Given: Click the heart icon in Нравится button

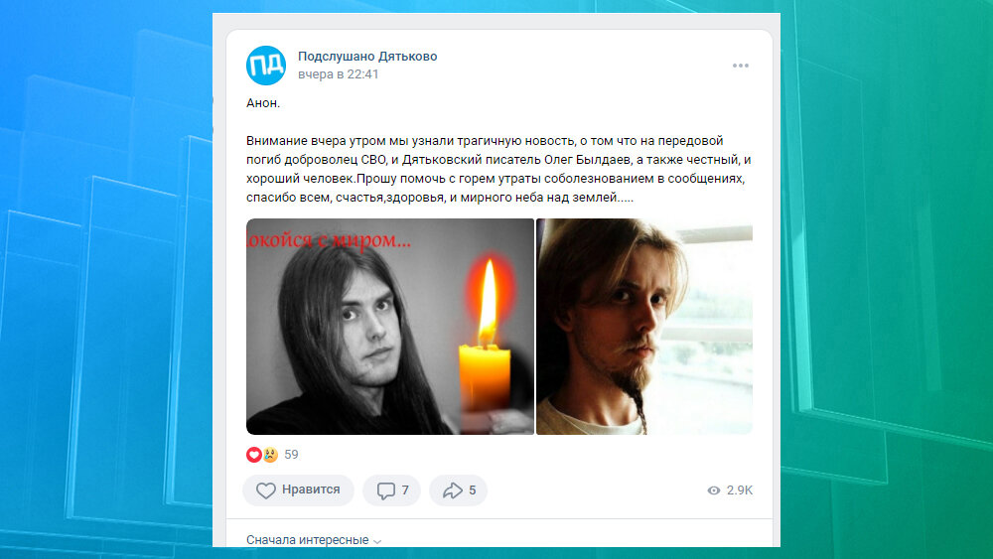Looking at the screenshot, I should 266,490.
